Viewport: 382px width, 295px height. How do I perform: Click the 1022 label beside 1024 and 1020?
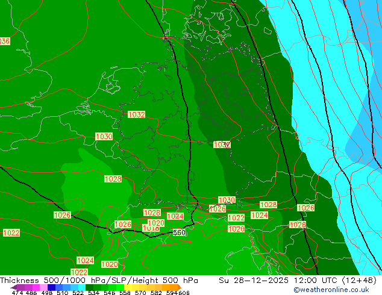[x=236, y=217]
